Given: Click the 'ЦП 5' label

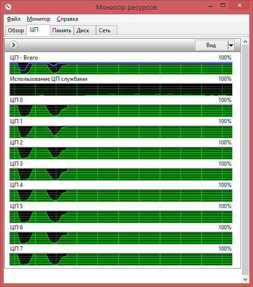Looking at the screenshot, I should (16, 206).
